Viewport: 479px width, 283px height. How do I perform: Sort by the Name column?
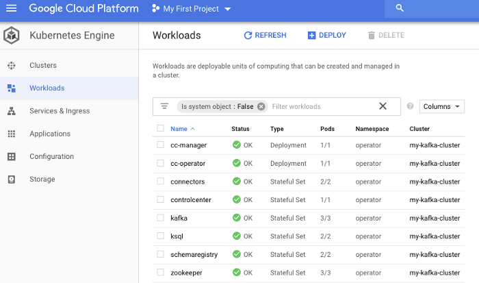coord(183,129)
